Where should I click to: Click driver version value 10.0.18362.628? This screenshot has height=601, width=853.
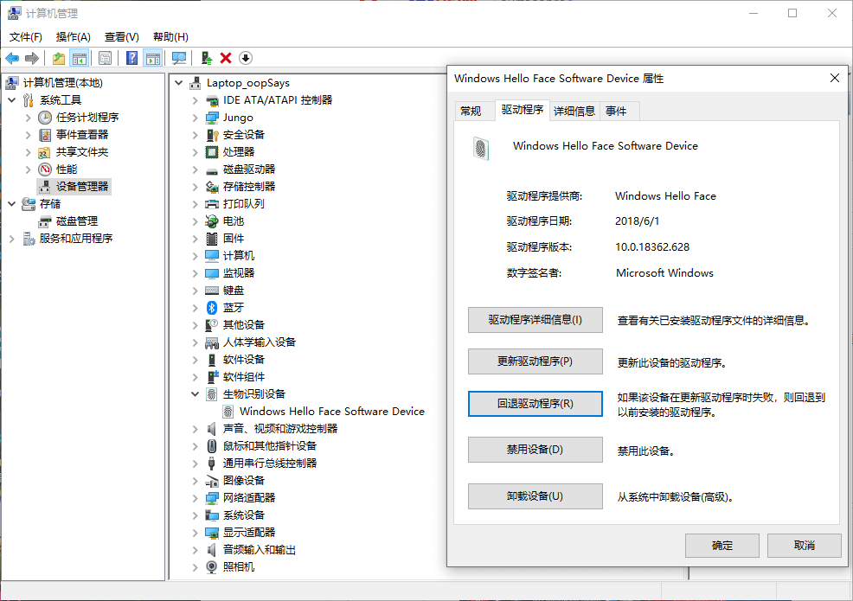pyautogui.click(x=652, y=247)
